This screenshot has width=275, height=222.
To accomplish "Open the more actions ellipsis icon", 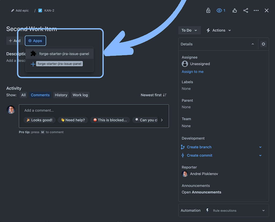I will [256, 10].
